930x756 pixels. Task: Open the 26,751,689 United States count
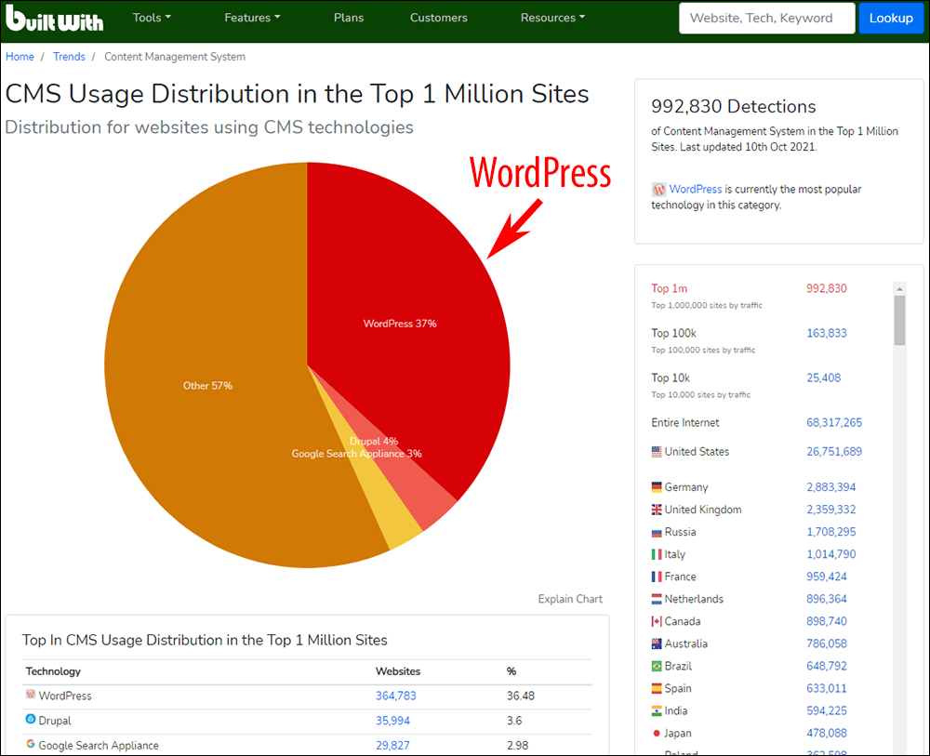coord(834,452)
